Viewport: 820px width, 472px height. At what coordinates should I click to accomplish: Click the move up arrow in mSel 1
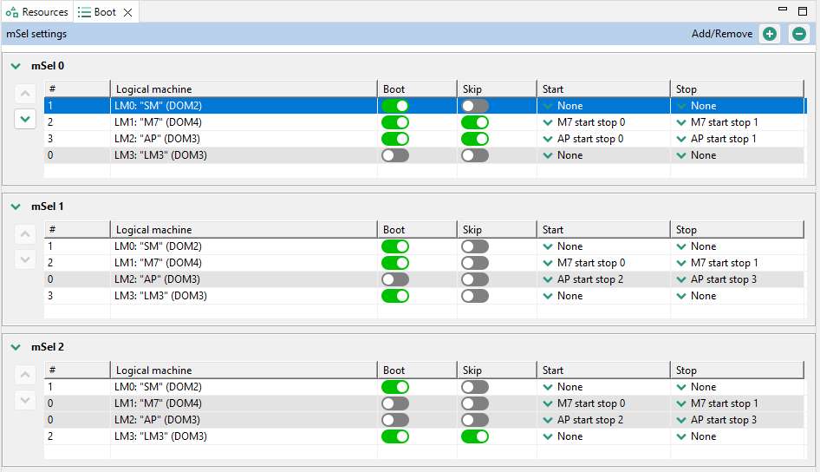(26, 234)
